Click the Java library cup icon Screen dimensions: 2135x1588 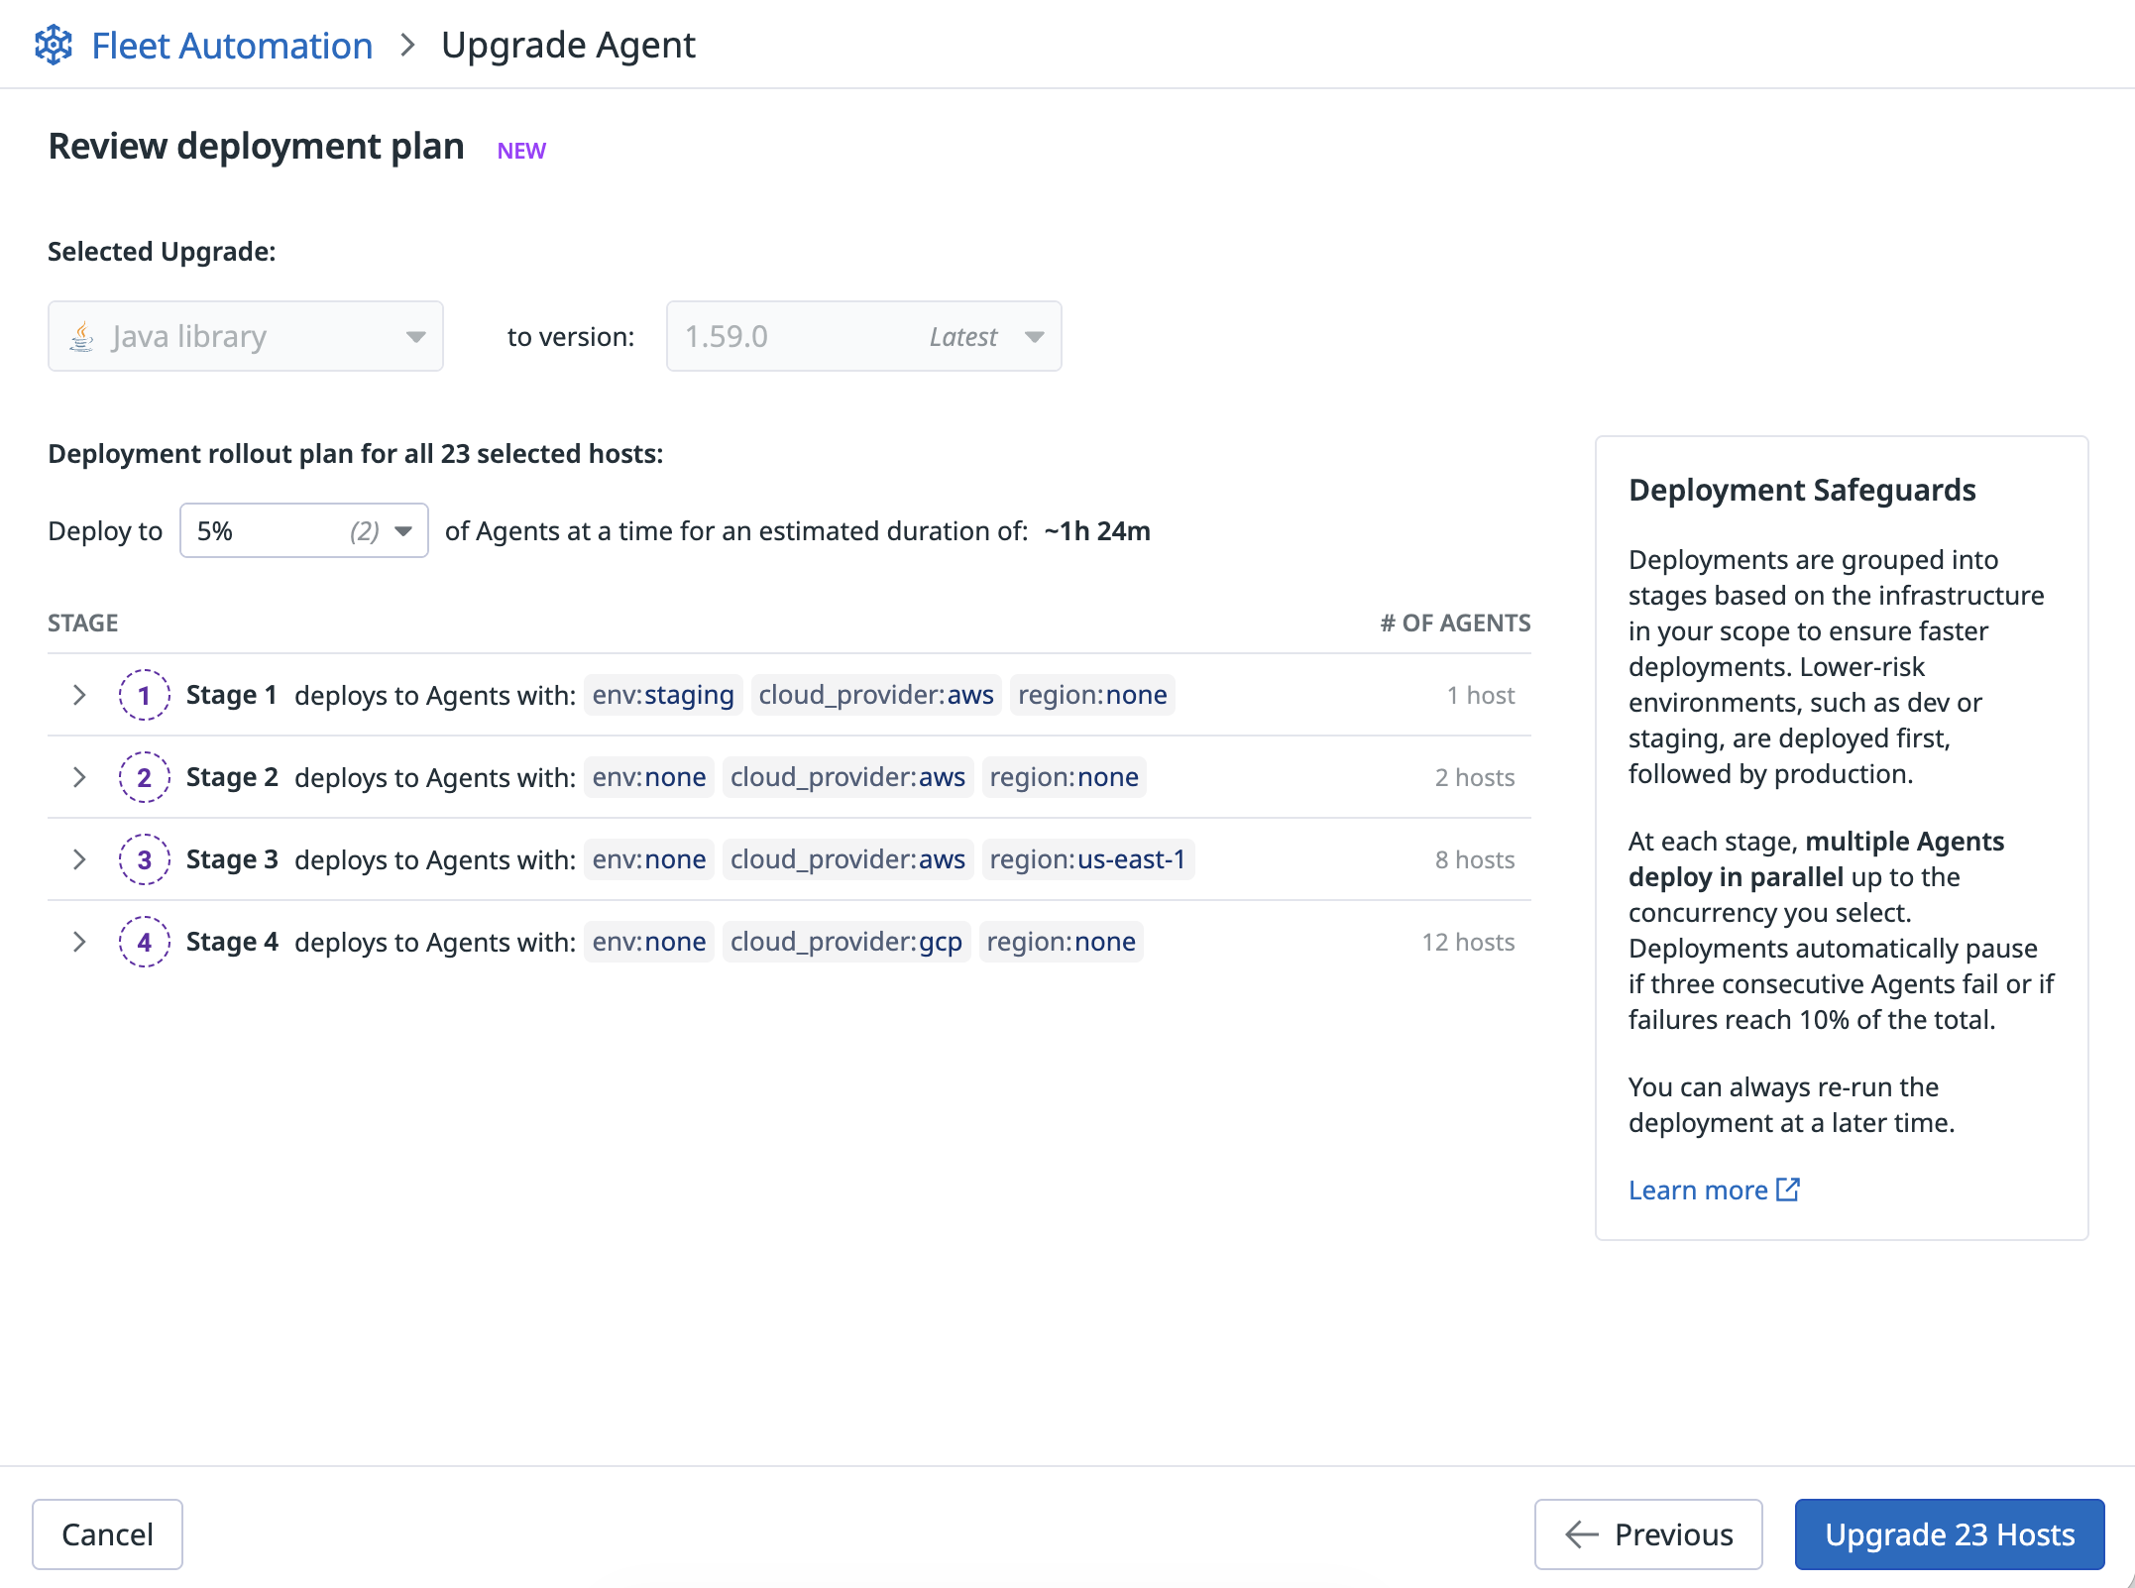[82, 337]
